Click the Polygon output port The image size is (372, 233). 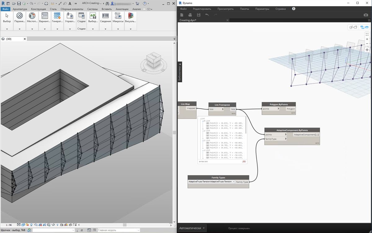291,109
